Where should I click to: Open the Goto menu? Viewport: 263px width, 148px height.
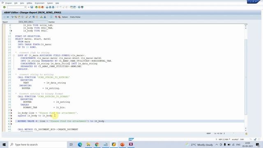(x=22, y=3)
